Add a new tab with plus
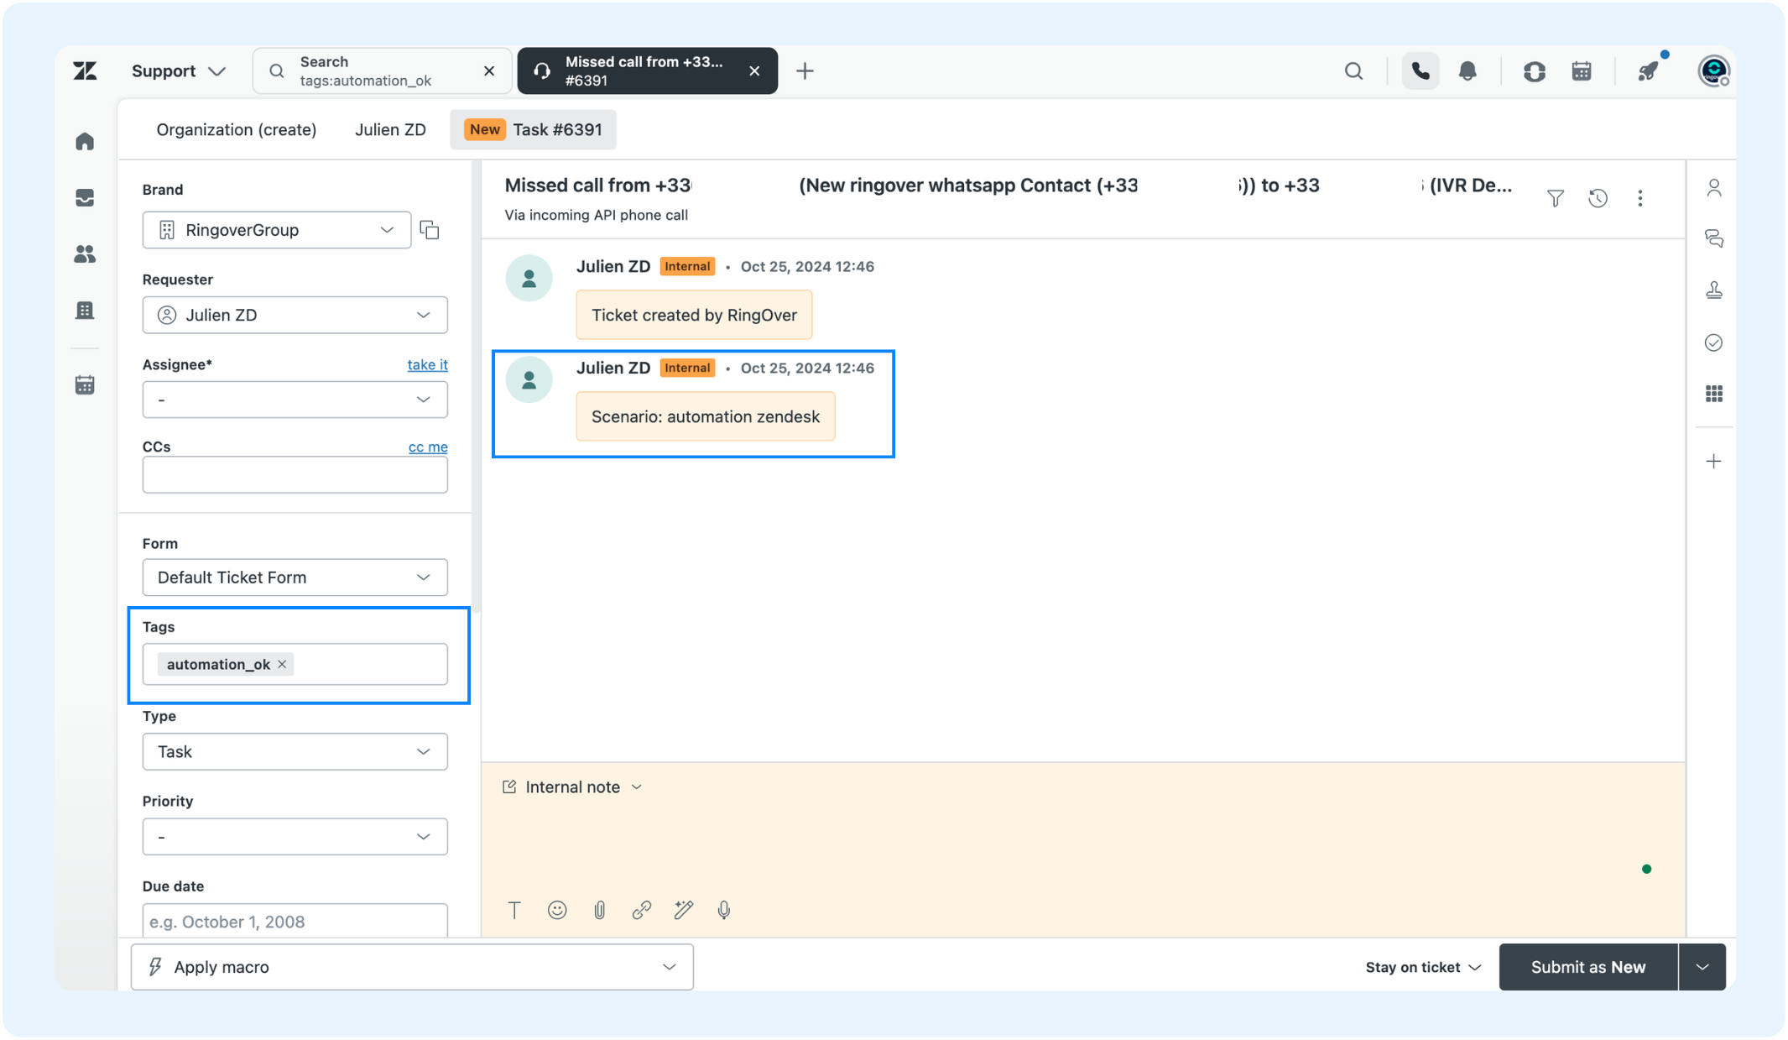This screenshot has width=1788, height=1040. pos(805,71)
